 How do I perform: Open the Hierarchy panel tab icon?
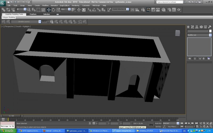197,27
